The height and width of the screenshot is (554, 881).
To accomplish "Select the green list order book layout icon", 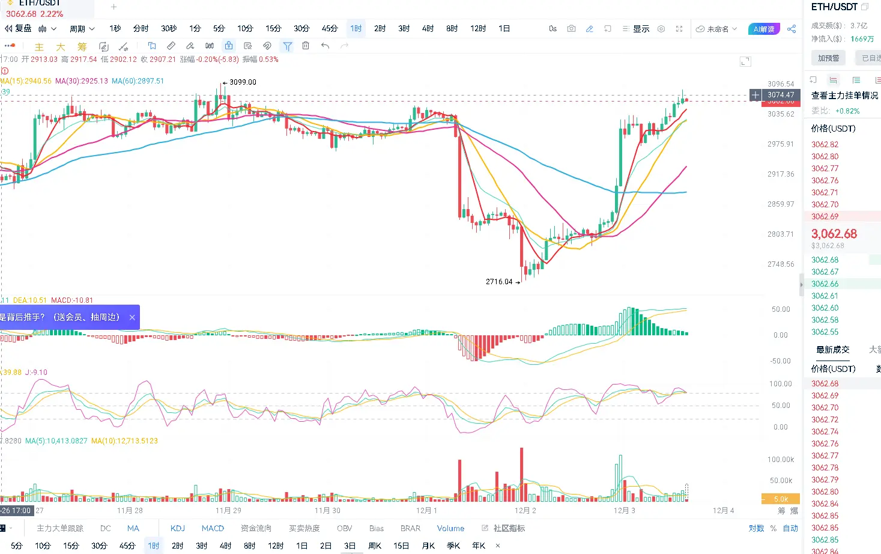I will (856, 80).
